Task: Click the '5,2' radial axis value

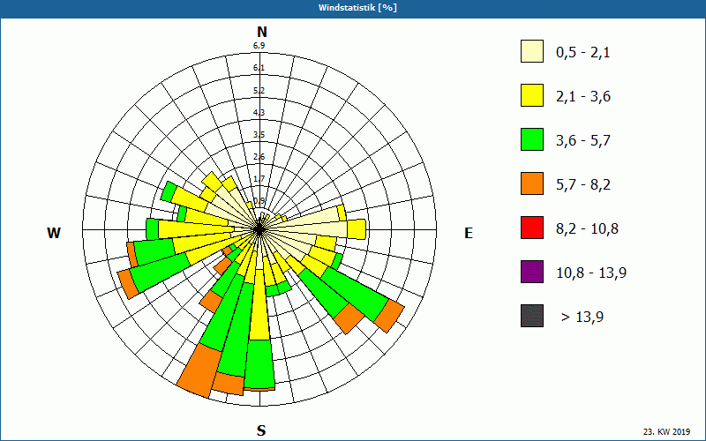Action: [x=259, y=91]
